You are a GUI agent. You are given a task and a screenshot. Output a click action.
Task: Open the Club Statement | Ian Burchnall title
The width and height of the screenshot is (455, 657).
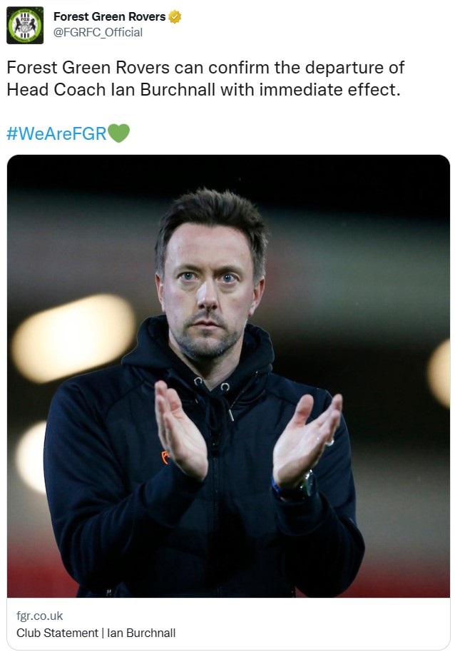[x=96, y=633]
